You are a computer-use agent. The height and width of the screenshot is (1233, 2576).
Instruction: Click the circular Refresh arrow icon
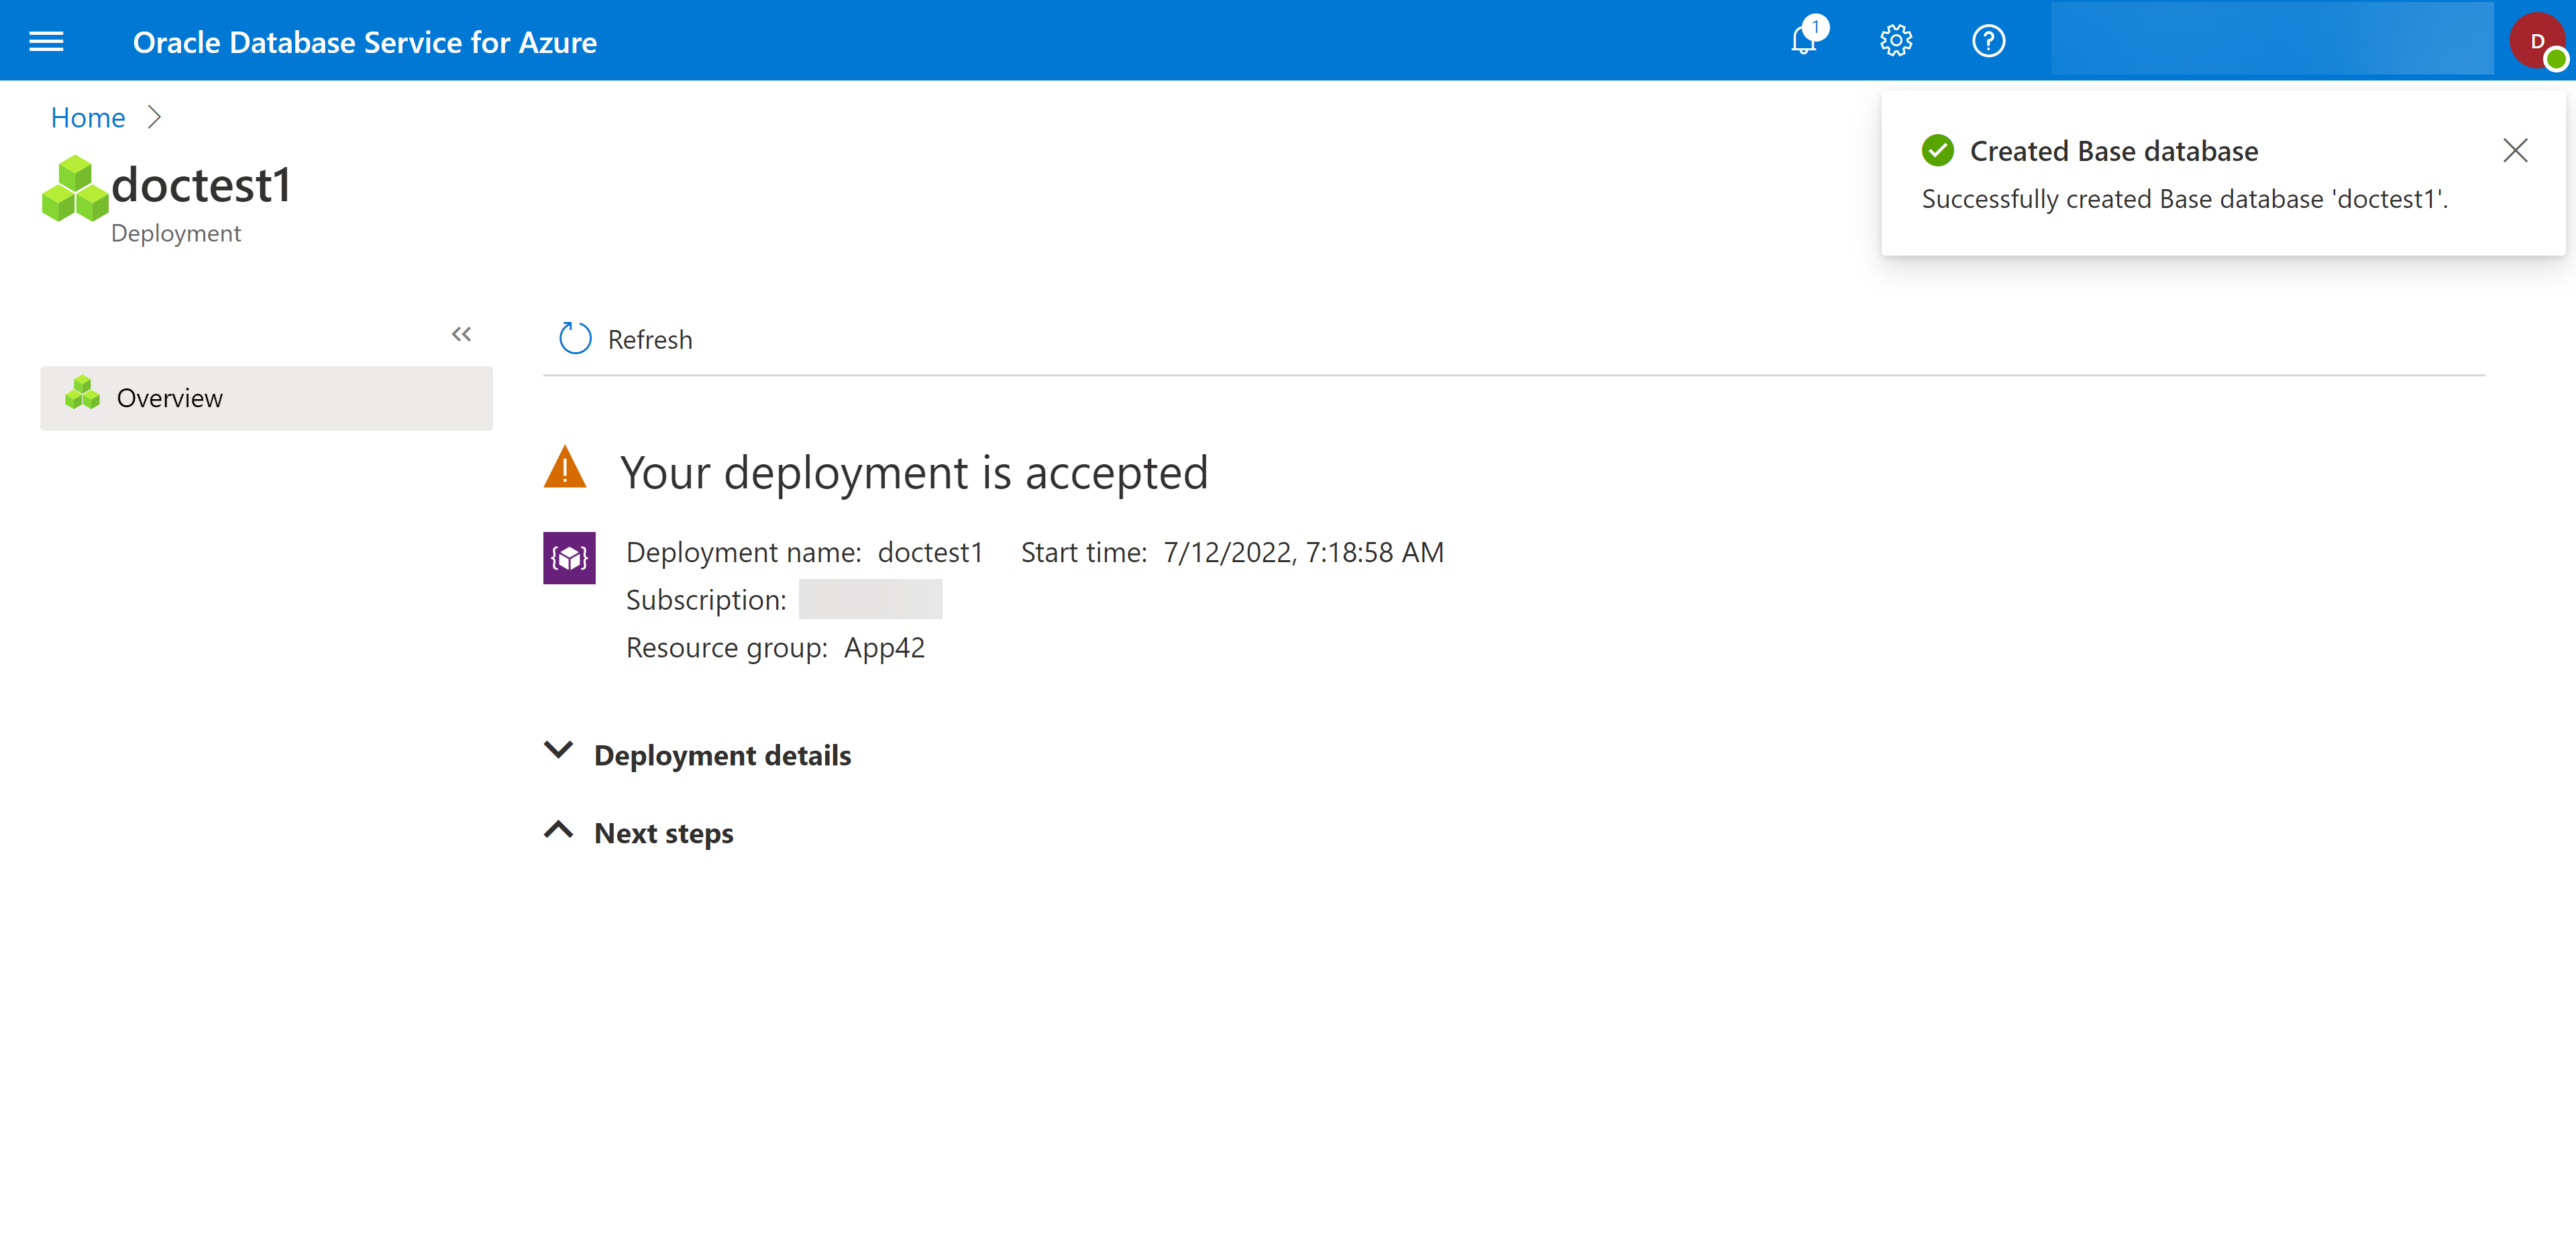point(575,338)
